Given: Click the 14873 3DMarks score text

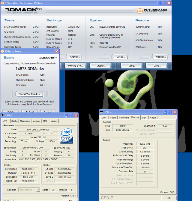Looking at the screenshot, I should pos(30,69).
